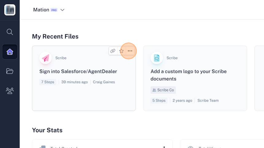
Task: Favorite Sign into Salesforce/AgentDealer with star
Action: point(121,51)
